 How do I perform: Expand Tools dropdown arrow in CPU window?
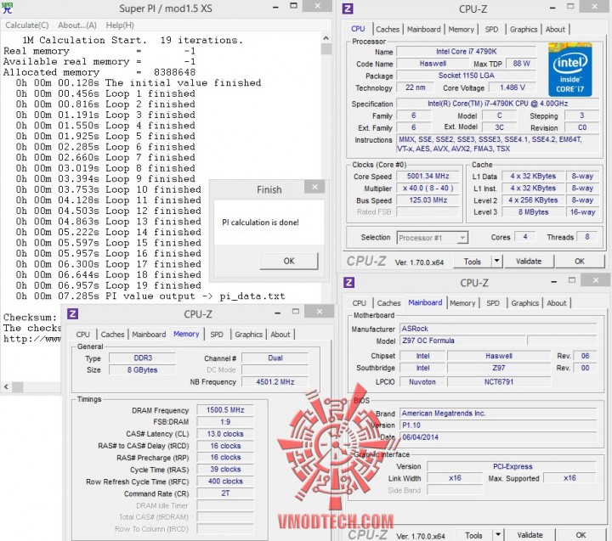click(x=497, y=262)
